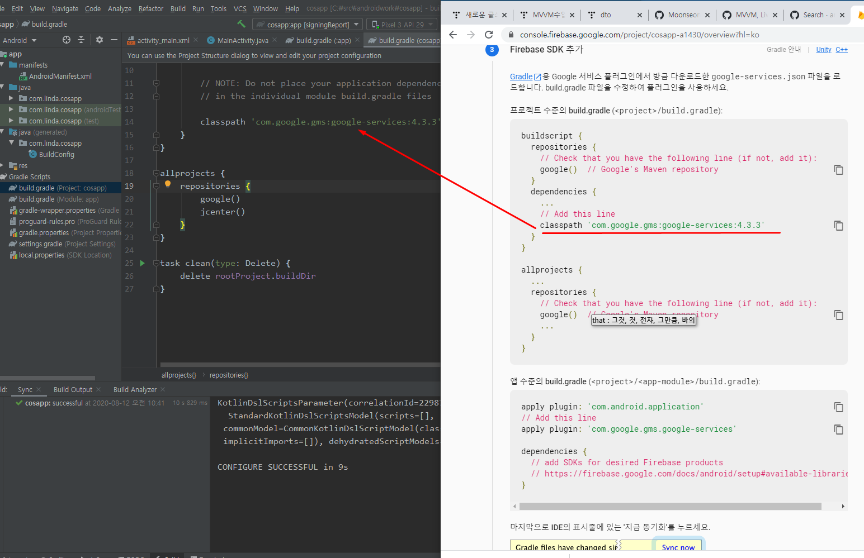Select build.gradle (Module: app) in Gradle Scripts

click(58, 199)
